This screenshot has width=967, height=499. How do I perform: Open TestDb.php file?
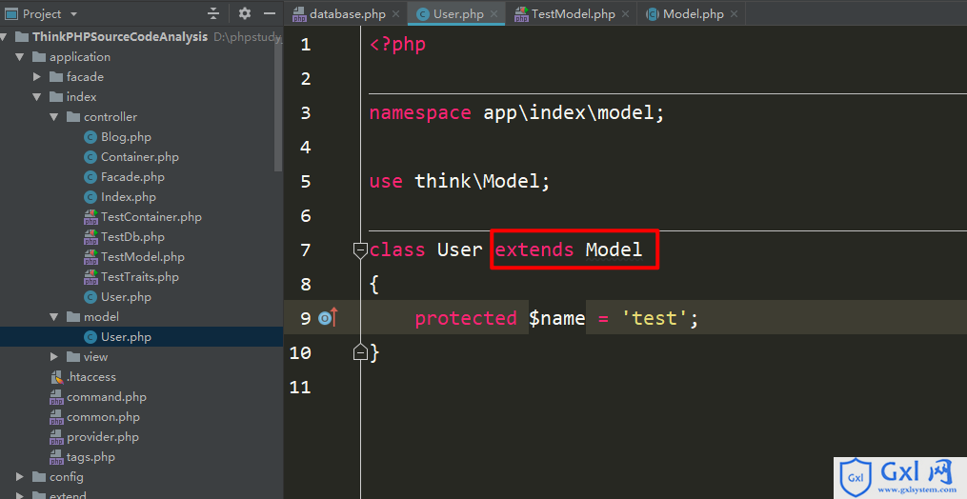click(132, 237)
